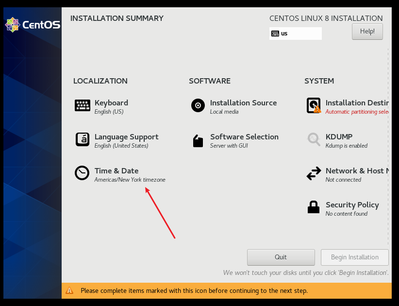Click 'English (US)' under Keyboard

point(109,112)
